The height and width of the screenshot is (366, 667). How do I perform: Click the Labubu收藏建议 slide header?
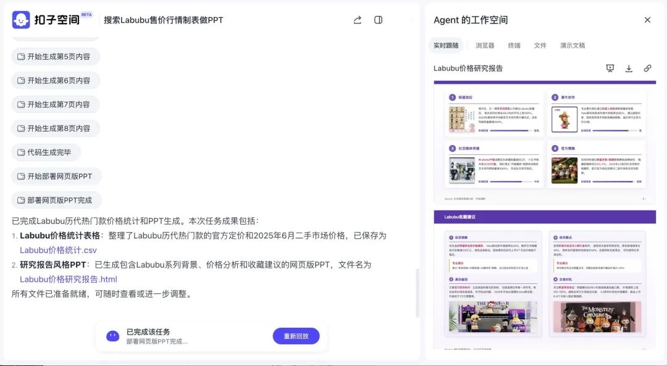pos(545,217)
